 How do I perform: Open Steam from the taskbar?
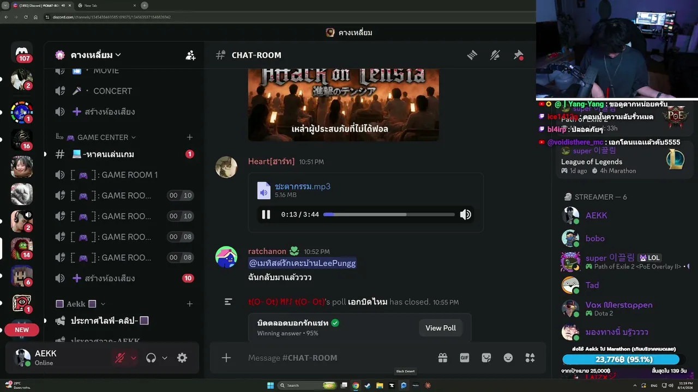(x=368, y=385)
